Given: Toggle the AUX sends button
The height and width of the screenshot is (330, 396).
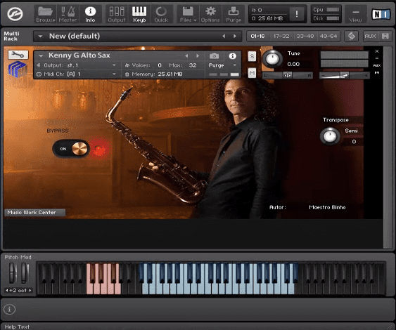Looking at the screenshot, I should tap(370, 37).
